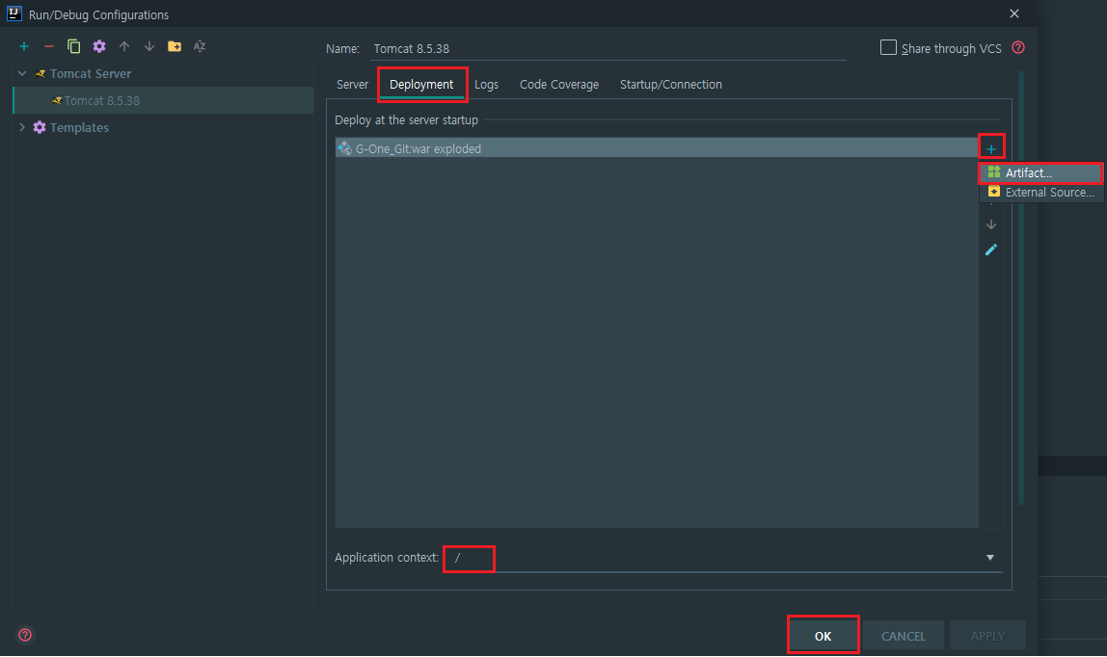Viewport: 1107px width, 657px height.
Task: Collapse the Tomcat Server tree node
Action: (22, 73)
